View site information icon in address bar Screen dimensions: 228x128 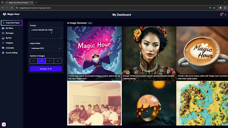[x=17, y=8]
